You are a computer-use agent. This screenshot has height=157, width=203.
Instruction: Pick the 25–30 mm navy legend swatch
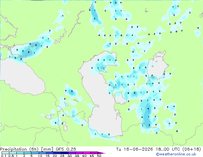tap(65, 153)
